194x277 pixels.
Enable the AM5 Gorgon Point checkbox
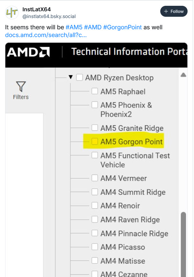(95, 141)
